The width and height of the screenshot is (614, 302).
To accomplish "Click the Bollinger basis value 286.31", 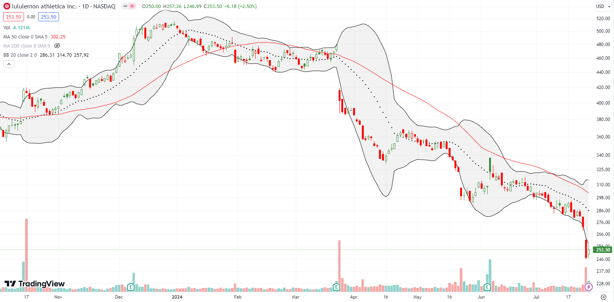I will pyautogui.click(x=47, y=55).
